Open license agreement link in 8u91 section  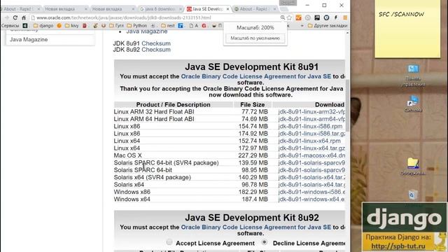pyautogui.click(x=256, y=76)
